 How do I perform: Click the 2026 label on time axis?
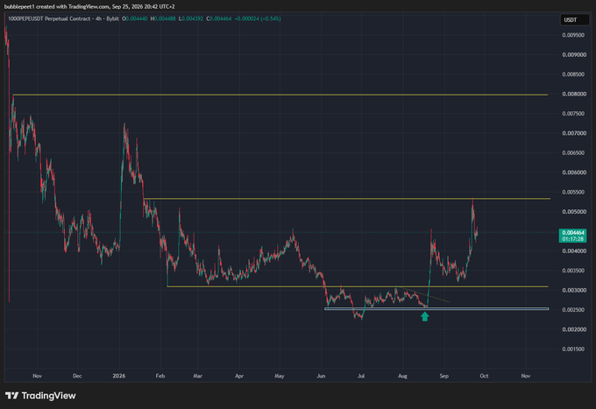[x=119, y=376]
